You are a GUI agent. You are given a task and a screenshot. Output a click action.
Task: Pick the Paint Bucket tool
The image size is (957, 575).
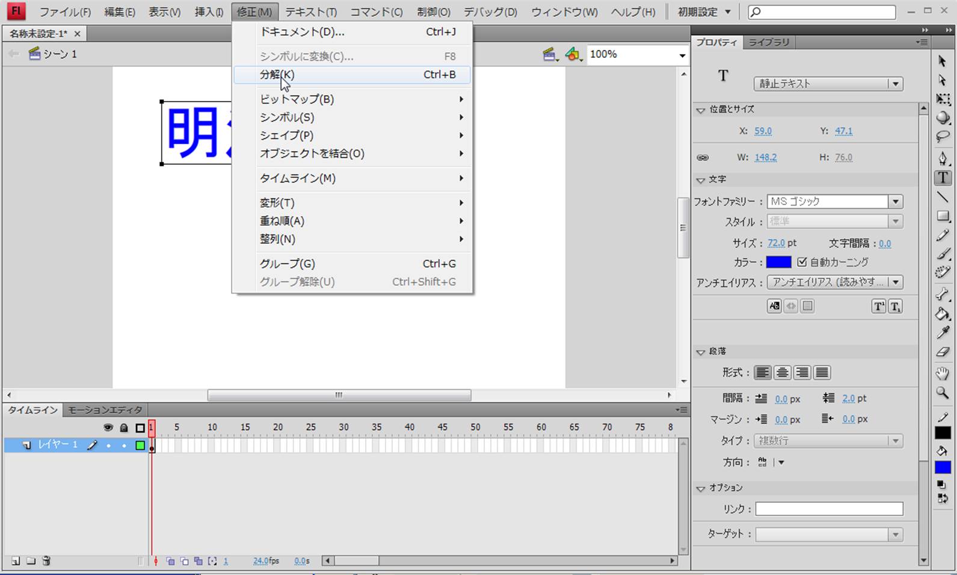tap(943, 313)
